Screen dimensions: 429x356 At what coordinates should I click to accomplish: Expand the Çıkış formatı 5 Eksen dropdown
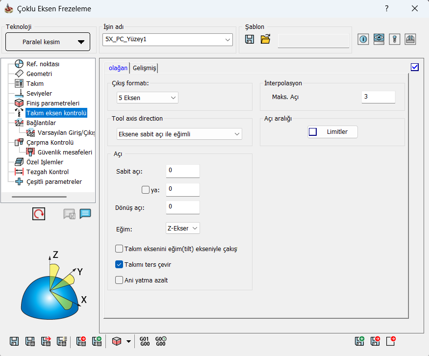147,98
